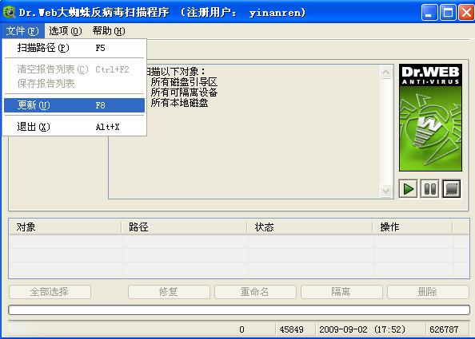The width and height of the screenshot is (475, 339).
Task: Click the scroll up arrow in scan list
Action: click(x=385, y=73)
